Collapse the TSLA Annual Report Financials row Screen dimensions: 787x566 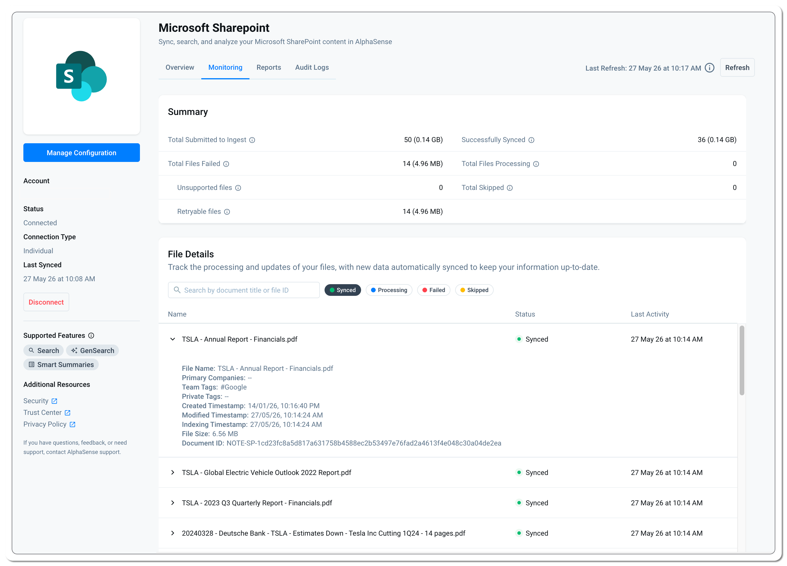[x=172, y=339]
